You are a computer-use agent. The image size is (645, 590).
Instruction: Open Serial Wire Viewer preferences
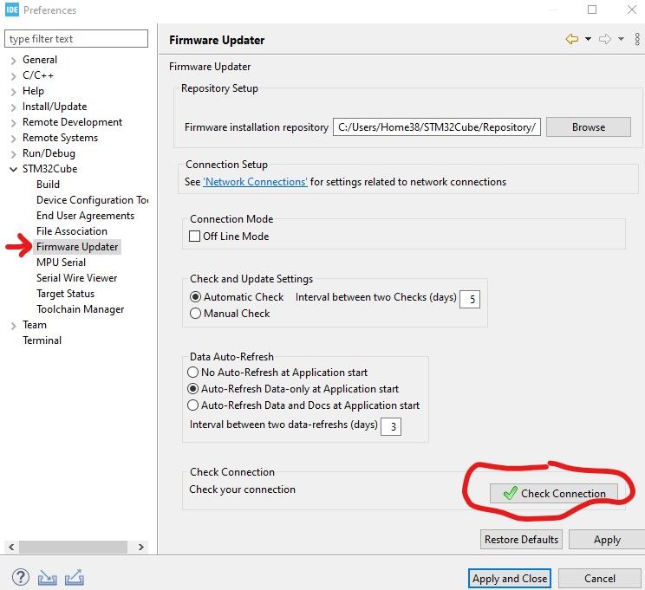(76, 278)
